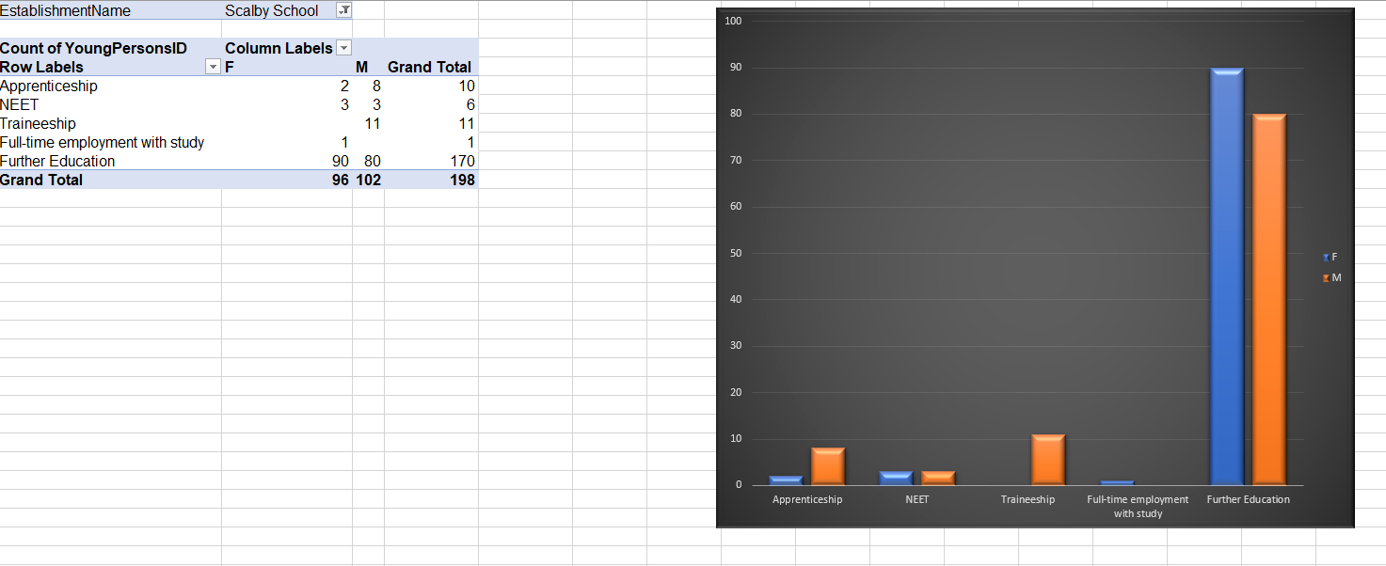Image resolution: width=1386 pixels, height=566 pixels.
Task: Select the NEET row label in table
Action: (x=111, y=104)
